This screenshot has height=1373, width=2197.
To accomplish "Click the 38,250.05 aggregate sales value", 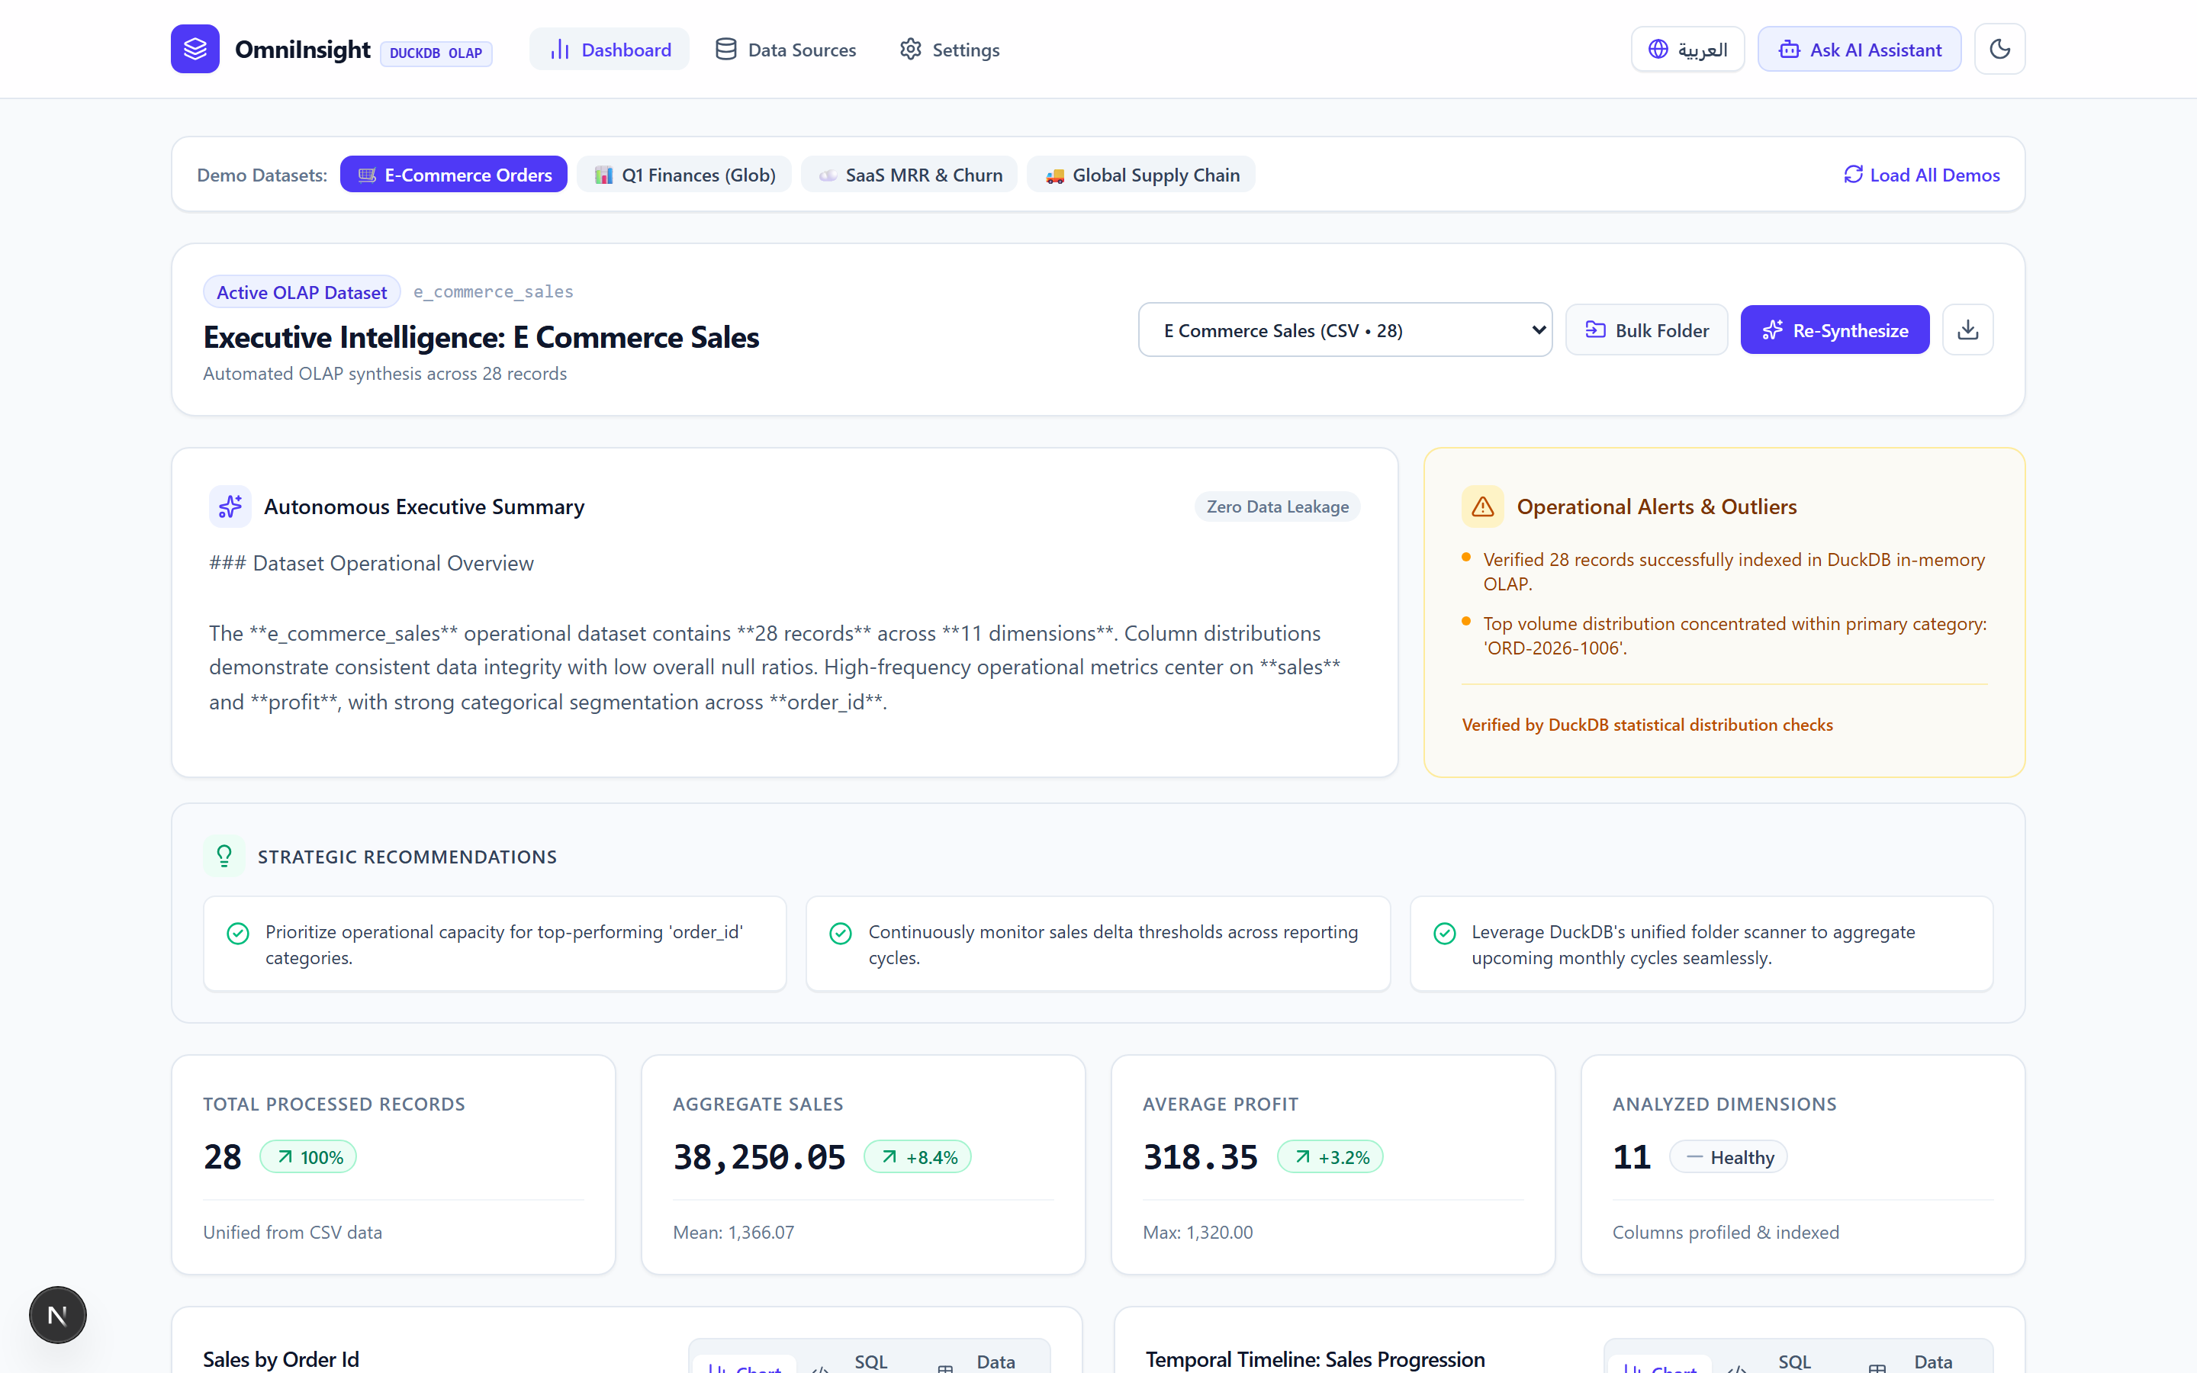I will coord(759,1156).
